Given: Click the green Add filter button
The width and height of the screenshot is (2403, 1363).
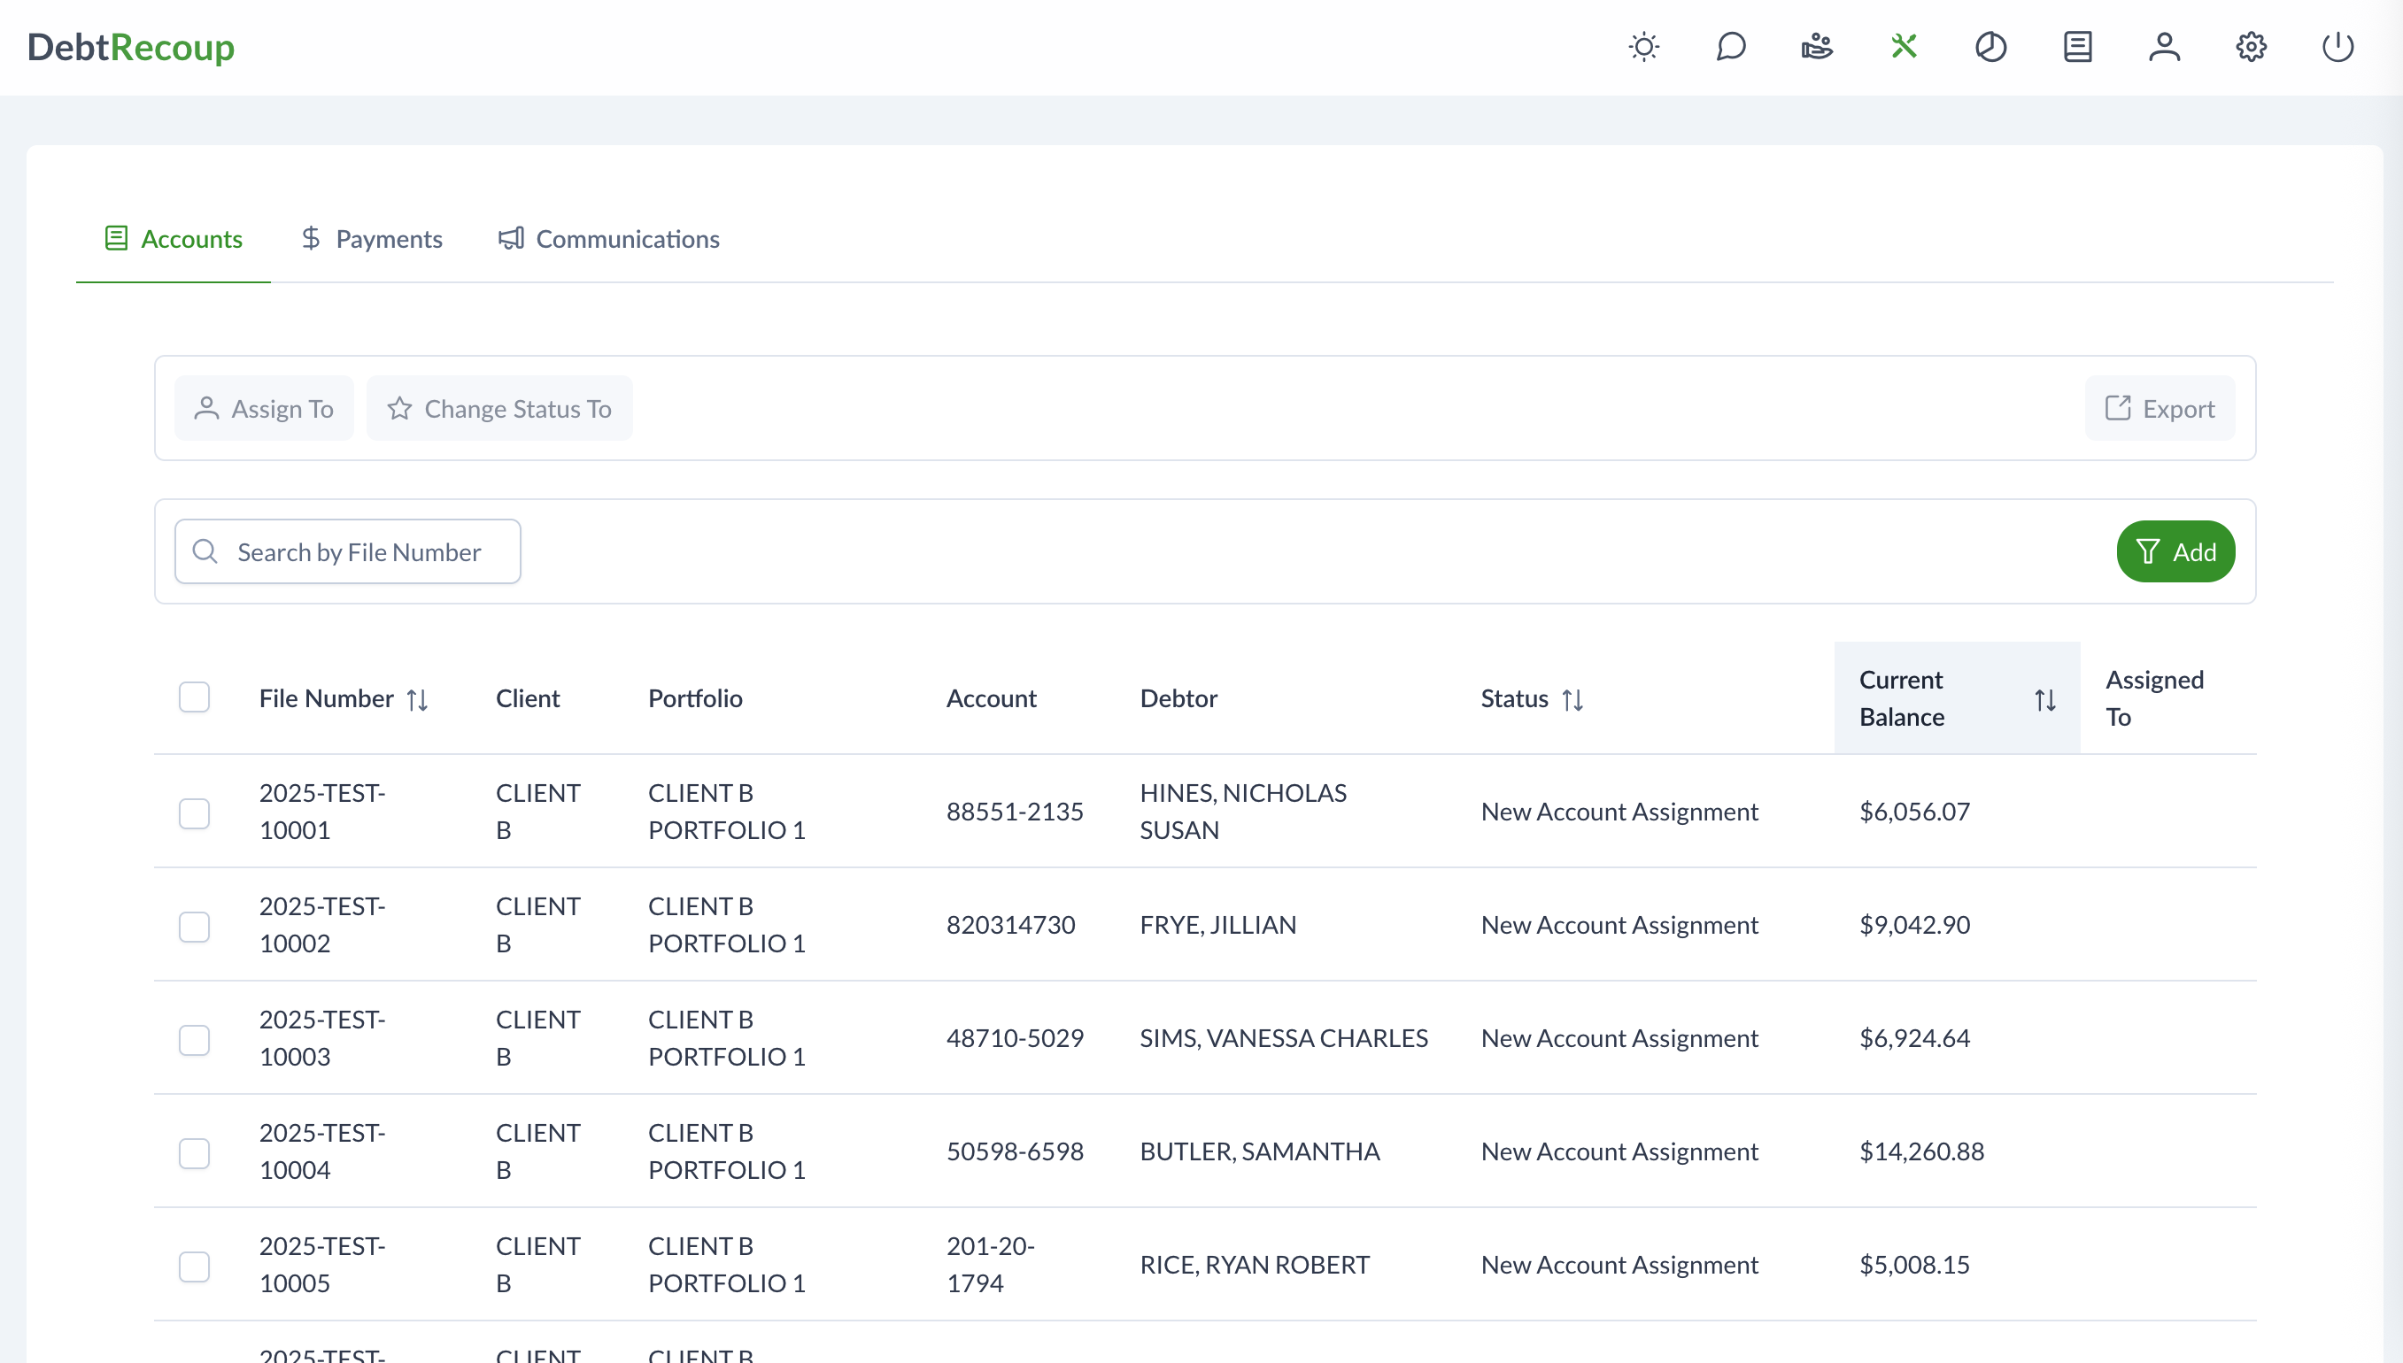Looking at the screenshot, I should (2175, 551).
